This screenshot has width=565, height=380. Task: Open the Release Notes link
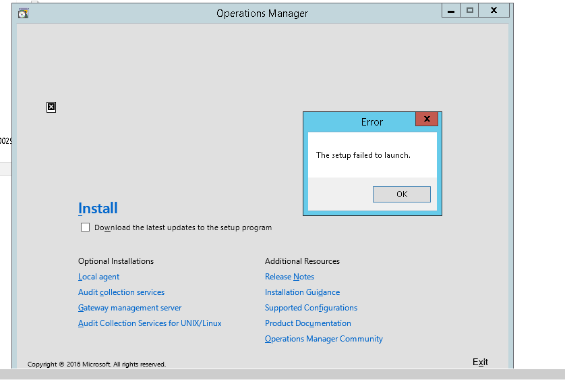click(x=289, y=277)
